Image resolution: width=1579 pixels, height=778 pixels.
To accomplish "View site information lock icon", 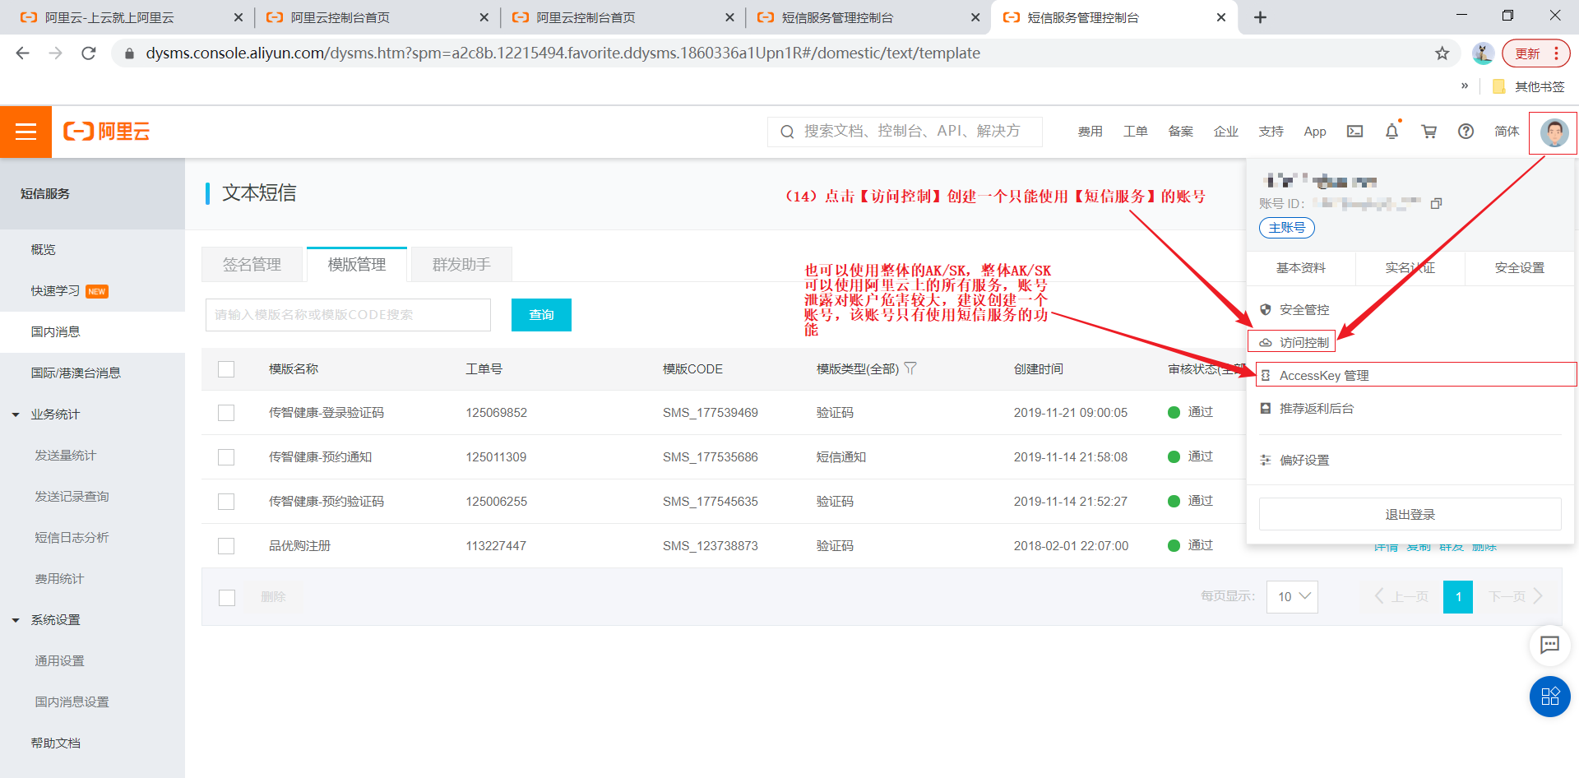I will pyautogui.click(x=129, y=53).
